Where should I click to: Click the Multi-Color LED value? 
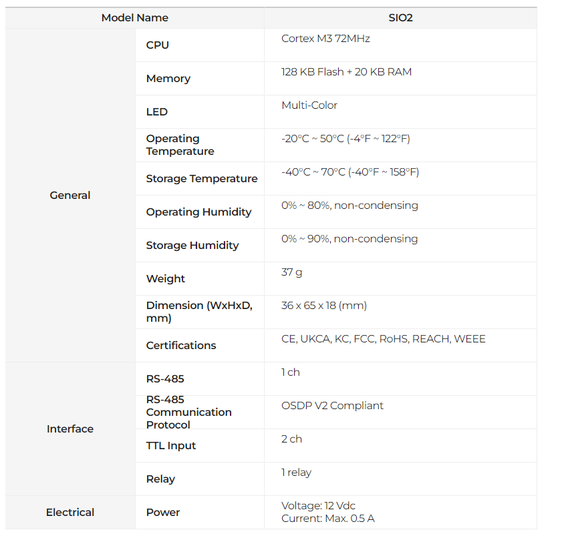309,105
